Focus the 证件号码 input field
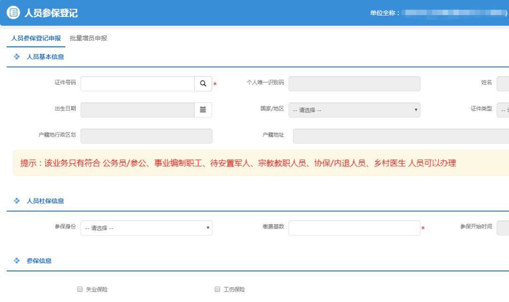This screenshot has height=302, width=509. click(x=137, y=84)
